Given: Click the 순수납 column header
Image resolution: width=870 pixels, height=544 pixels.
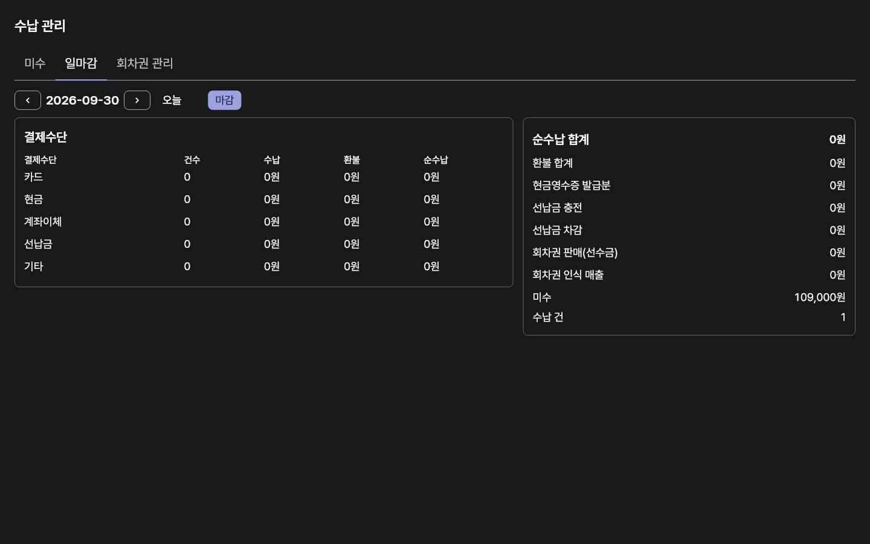Looking at the screenshot, I should coord(436,160).
